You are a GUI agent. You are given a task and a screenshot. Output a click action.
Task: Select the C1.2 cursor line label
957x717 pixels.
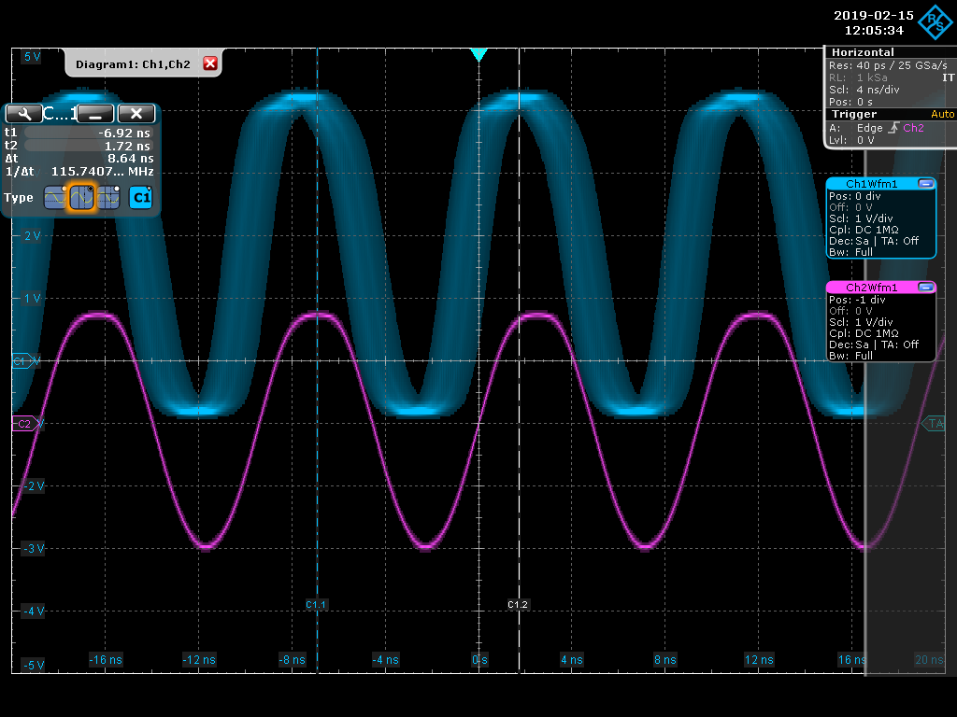518,605
